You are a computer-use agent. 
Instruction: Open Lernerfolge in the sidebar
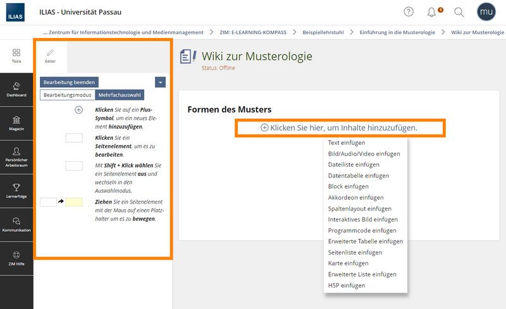coord(16,191)
